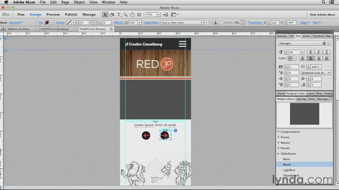
Task: Switch to the Preview mode
Action: point(53,15)
